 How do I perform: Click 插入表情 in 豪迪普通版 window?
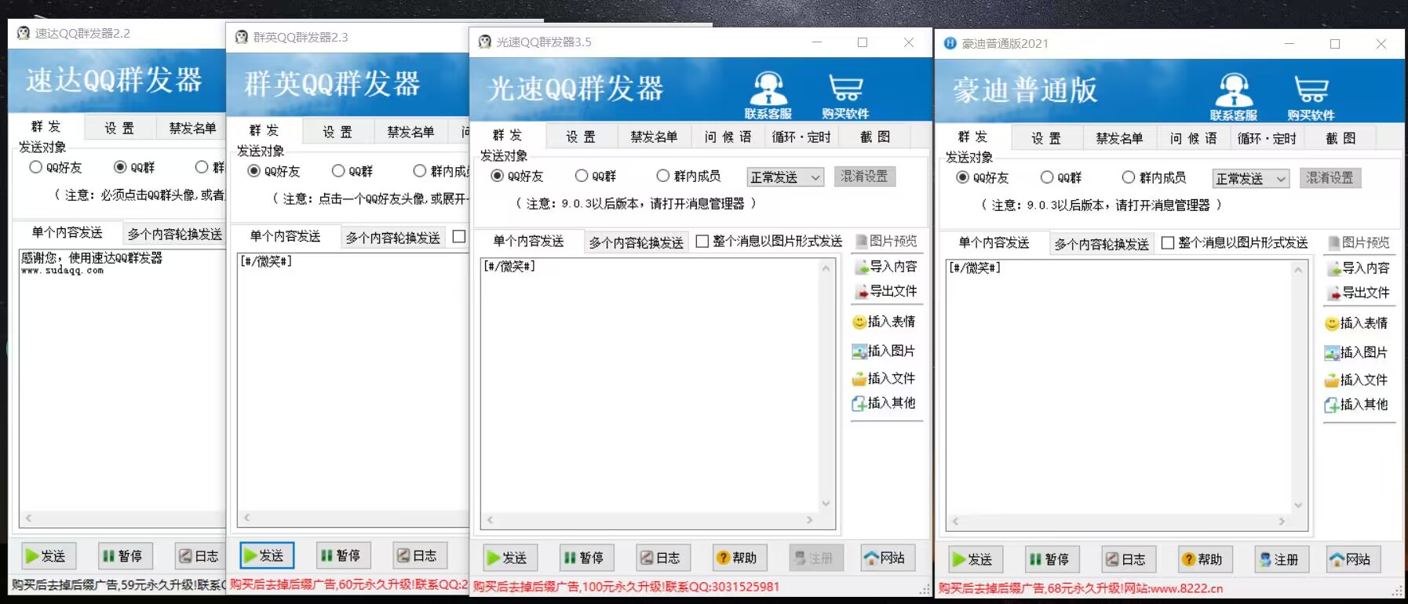(1357, 323)
